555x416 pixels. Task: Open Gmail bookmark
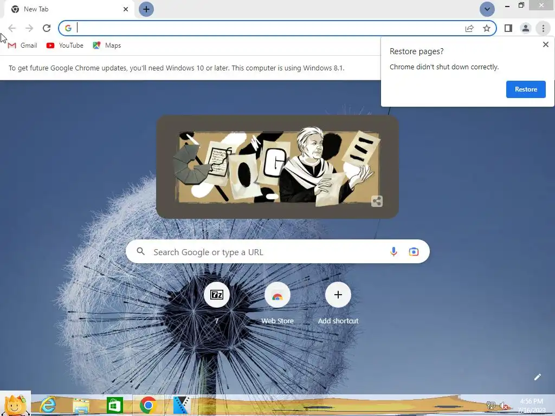[22, 45]
